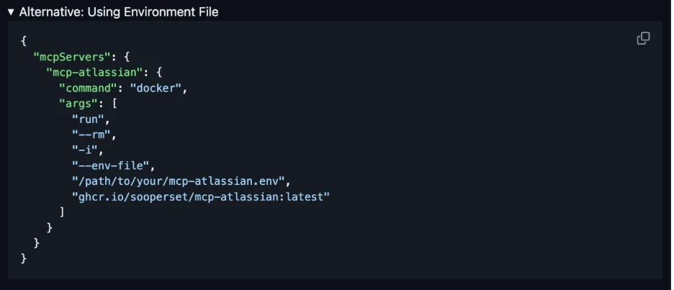
Task: Copy the code block to clipboard
Action: coord(643,39)
